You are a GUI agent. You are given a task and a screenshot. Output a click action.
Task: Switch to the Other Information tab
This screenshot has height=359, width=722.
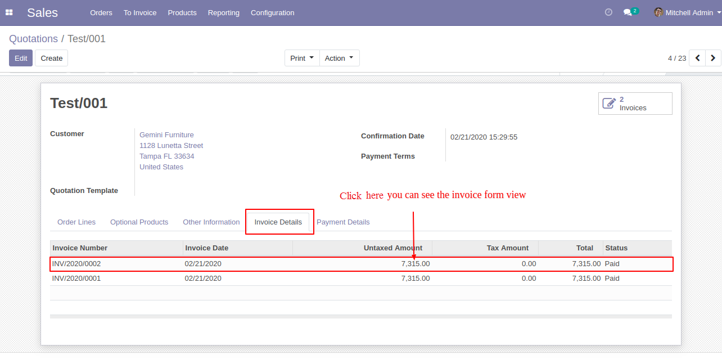[x=211, y=222]
